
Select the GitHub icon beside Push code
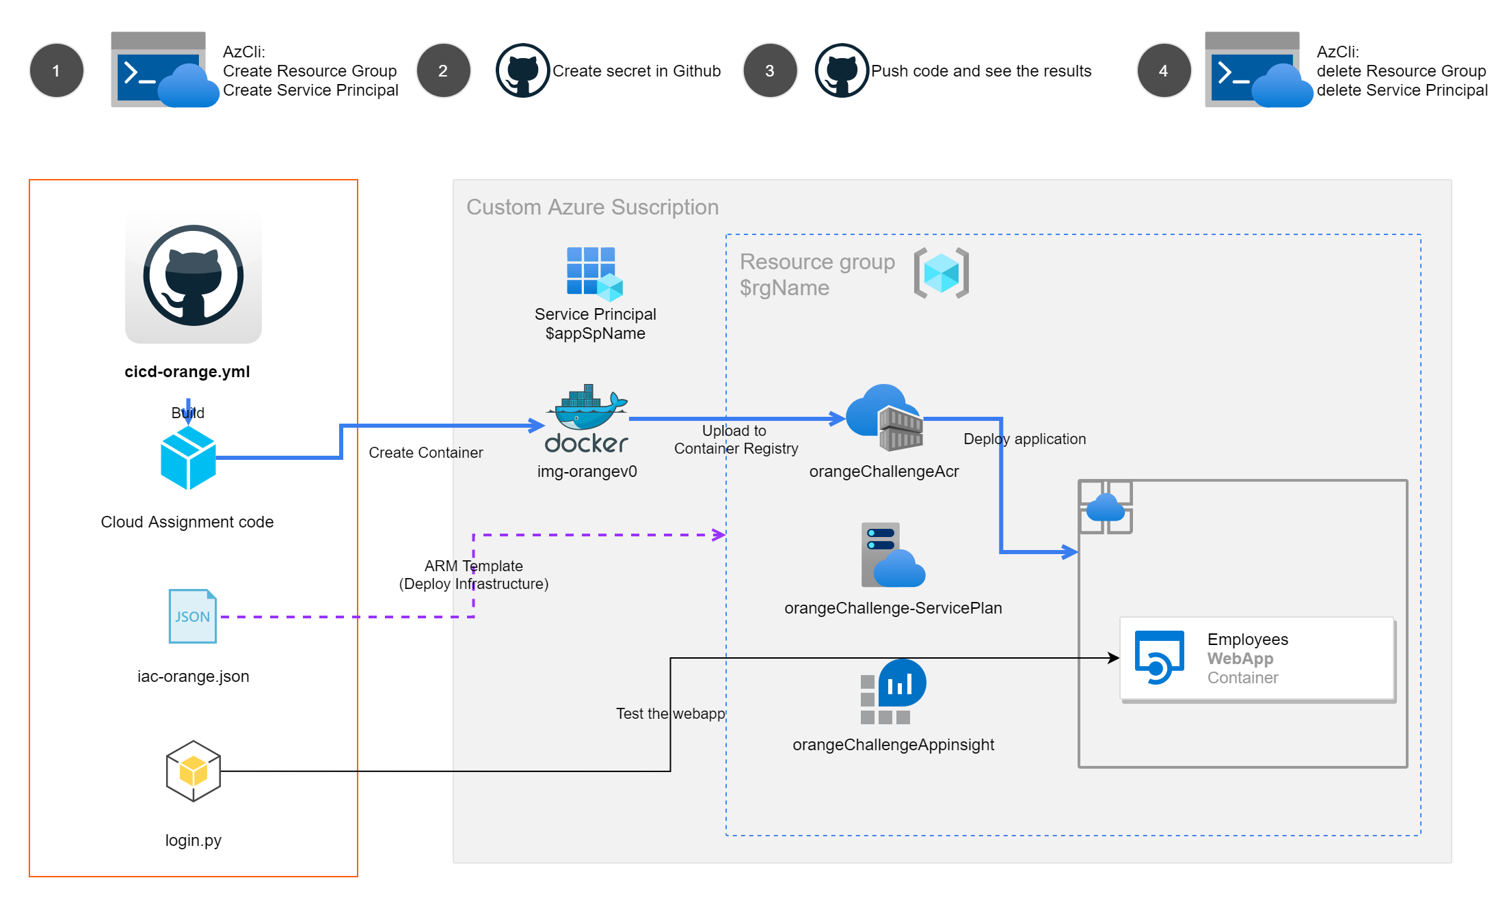842,70
